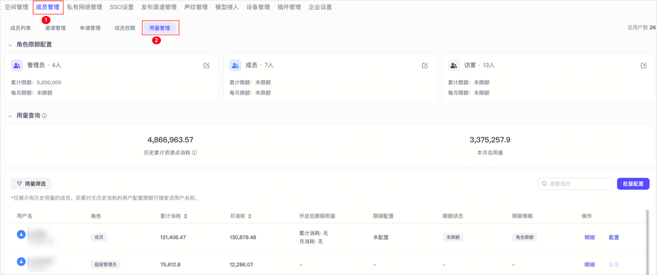This screenshot has height=275, width=657.
Task: Edit the 访客 role quota
Action: point(644,66)
